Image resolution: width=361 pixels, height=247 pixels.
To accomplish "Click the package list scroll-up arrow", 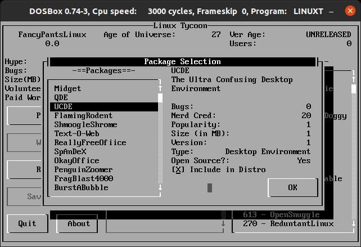I will (x=160, y=88).
